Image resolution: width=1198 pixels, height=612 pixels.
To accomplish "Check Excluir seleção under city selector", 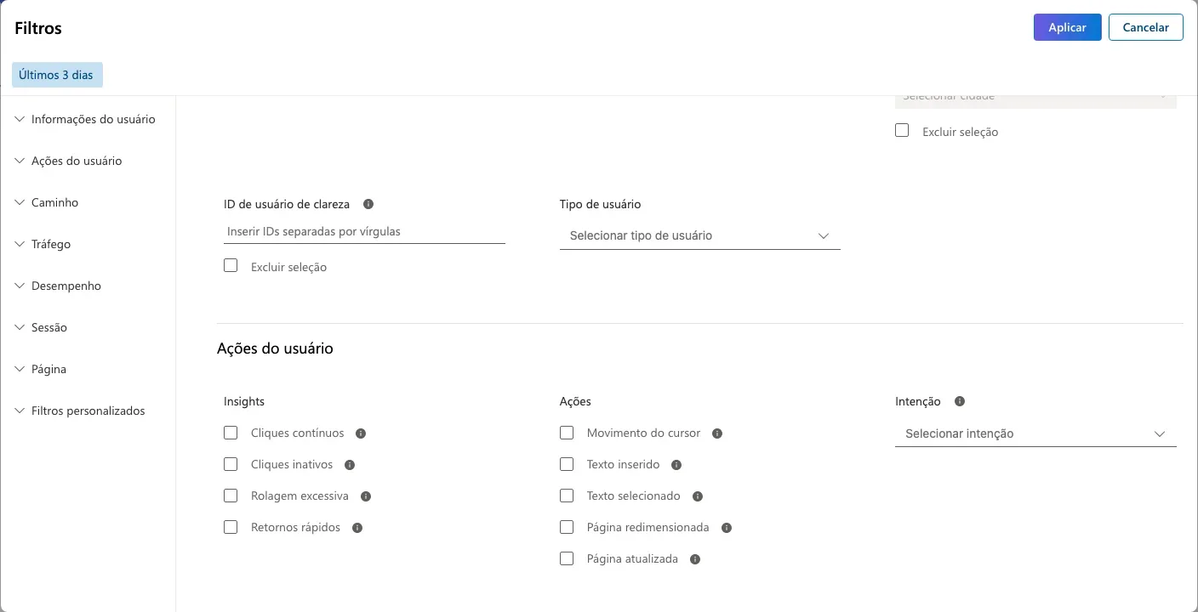I will 902,131.
